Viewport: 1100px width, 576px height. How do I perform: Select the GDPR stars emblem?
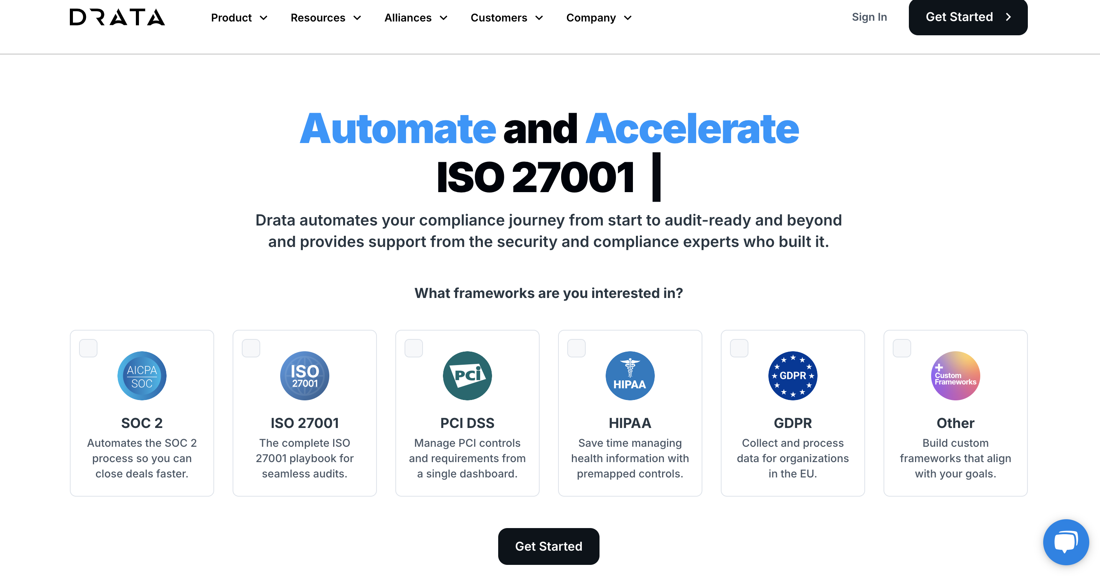(793, 375)
